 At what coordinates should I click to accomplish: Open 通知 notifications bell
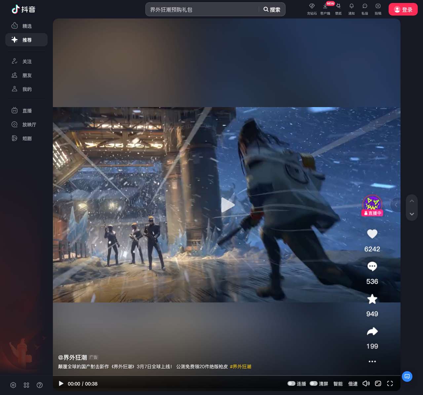(352, 9)
